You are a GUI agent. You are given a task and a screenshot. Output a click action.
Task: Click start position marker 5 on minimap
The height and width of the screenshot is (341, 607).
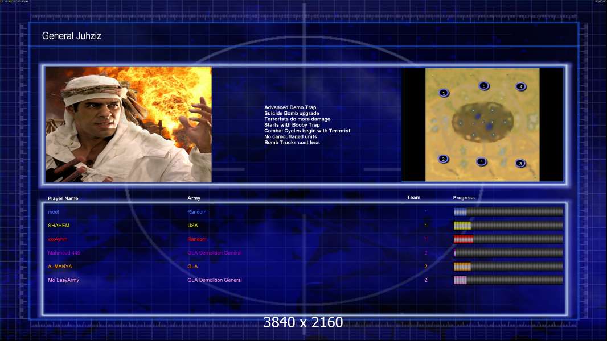[444, 93]
